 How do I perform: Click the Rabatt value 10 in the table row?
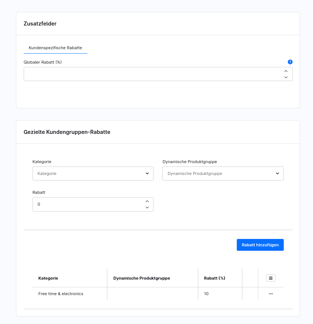point(206,294)
